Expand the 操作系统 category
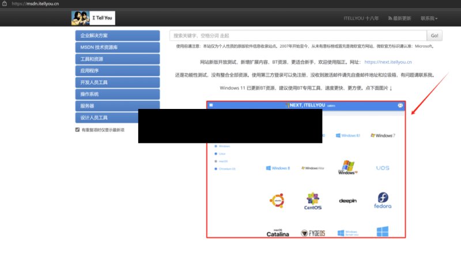Image resolution: width=461 pixels, height=253 pixels. point(118,95)
